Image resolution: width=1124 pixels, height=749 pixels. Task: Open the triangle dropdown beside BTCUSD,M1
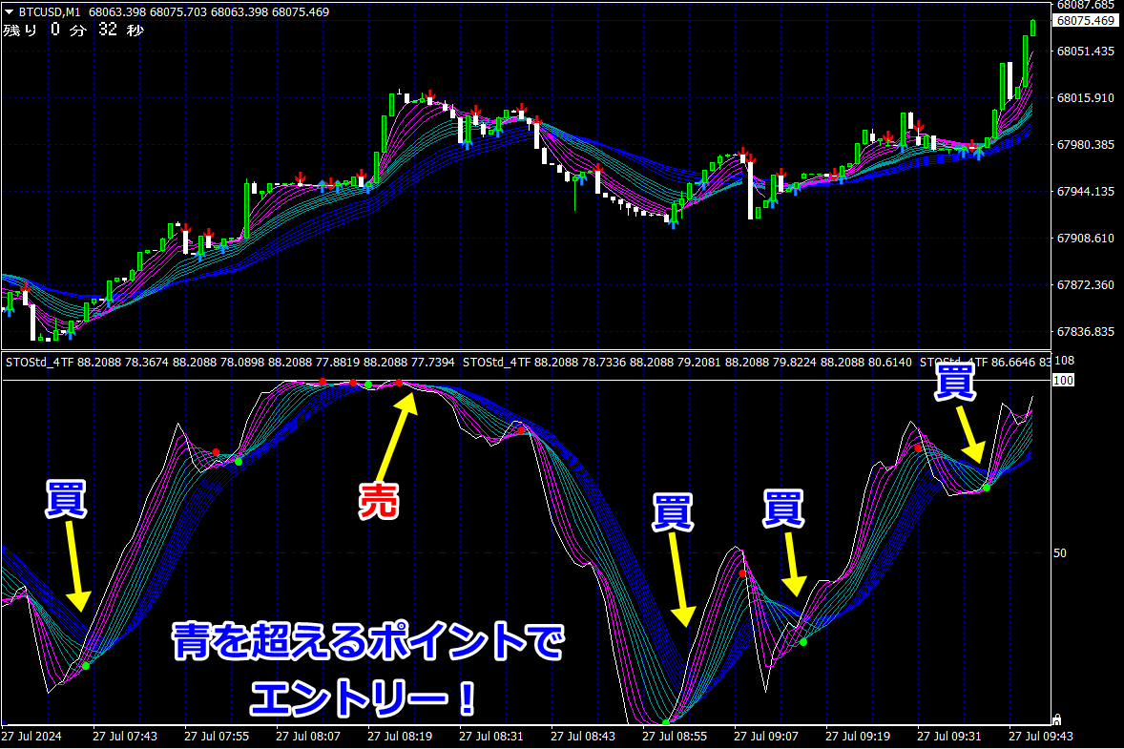click(x=9, y=12)
